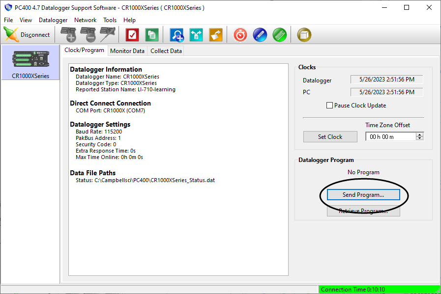Click the Disconnect toolbar button
Screen dimensions: 441x294
[x=28, y=35]
